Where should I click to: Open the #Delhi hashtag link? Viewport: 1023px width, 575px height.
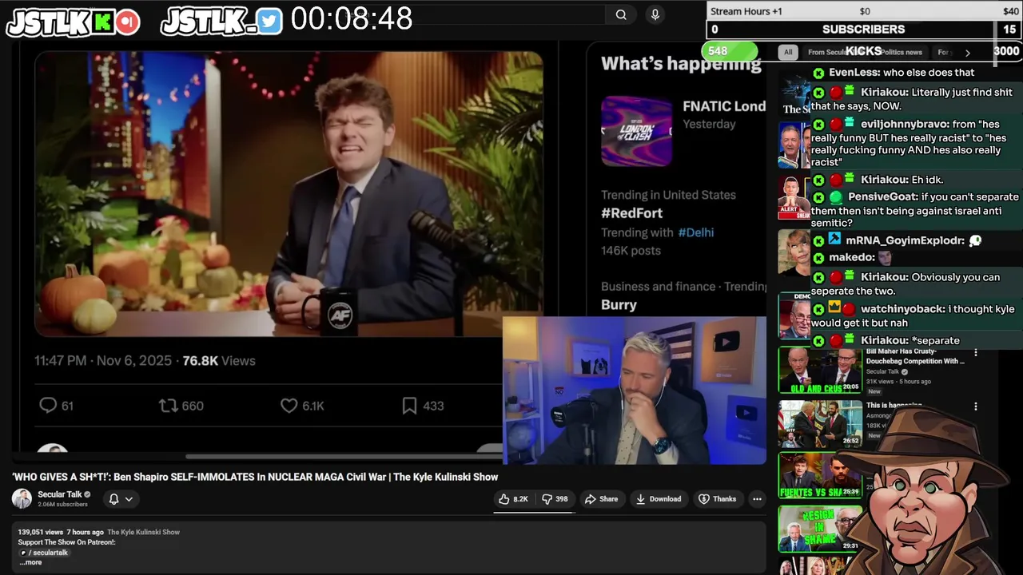695,232
